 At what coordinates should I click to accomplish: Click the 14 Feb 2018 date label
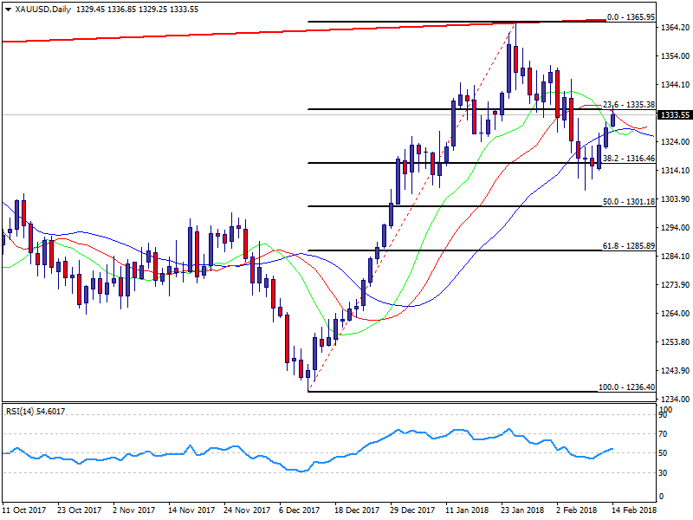coord(635,511)
